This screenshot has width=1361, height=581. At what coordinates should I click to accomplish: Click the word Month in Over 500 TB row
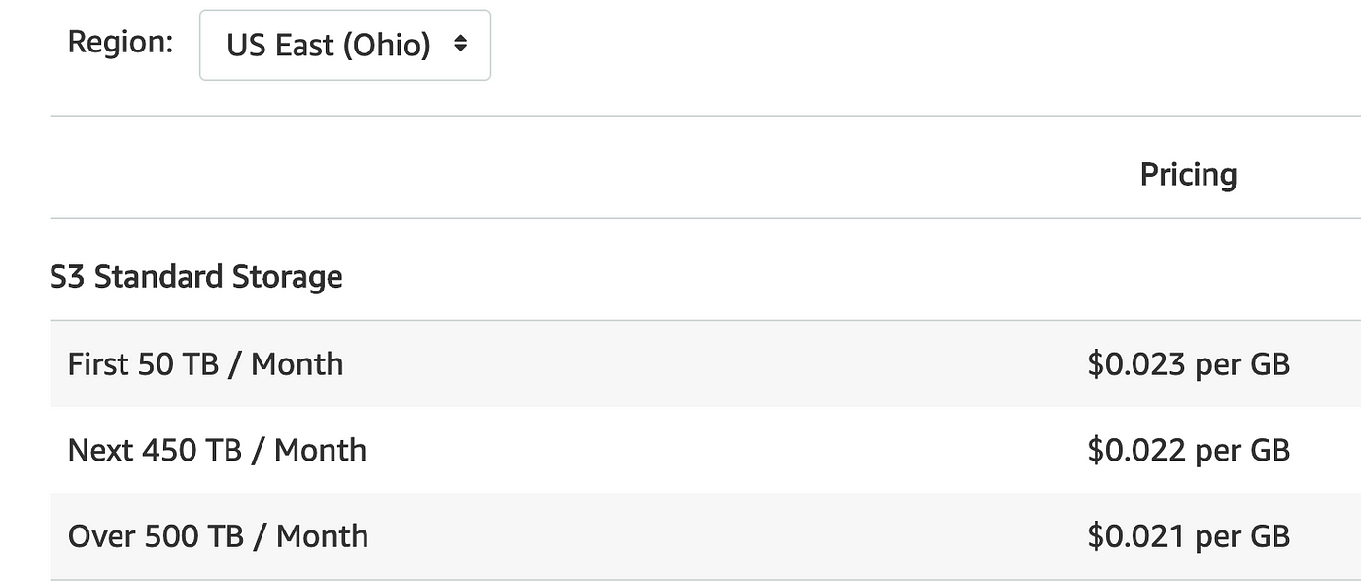[323, 535]
